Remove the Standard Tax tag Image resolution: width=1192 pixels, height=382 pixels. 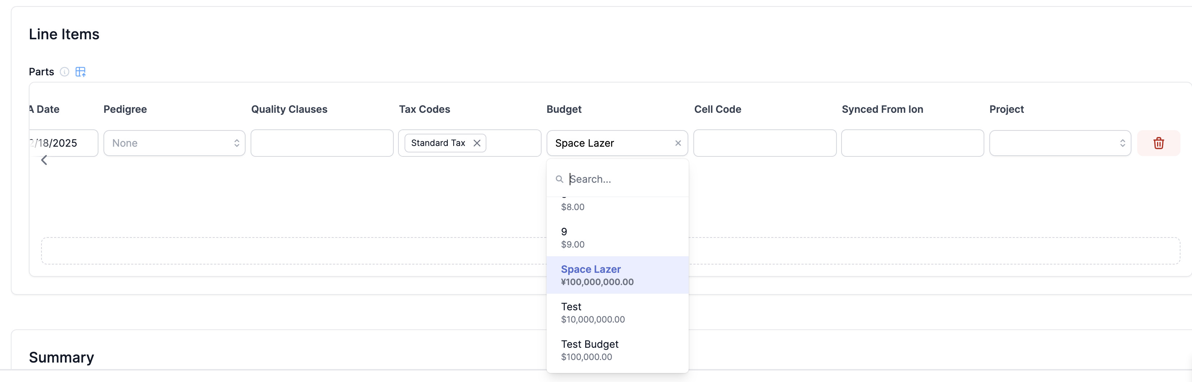[477, 143]
